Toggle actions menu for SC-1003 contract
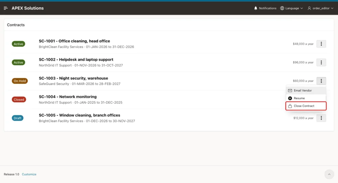Viewport: 338px width, 183px height. [x=321, y=81]
